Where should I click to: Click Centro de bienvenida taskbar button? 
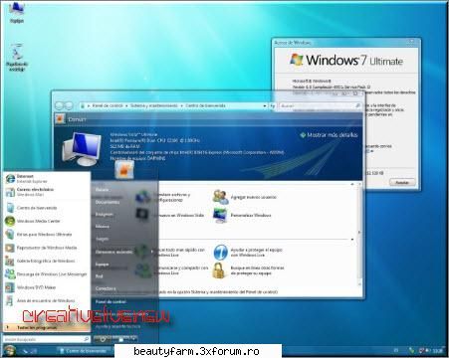pyautogui.click(x=84, y=351)
